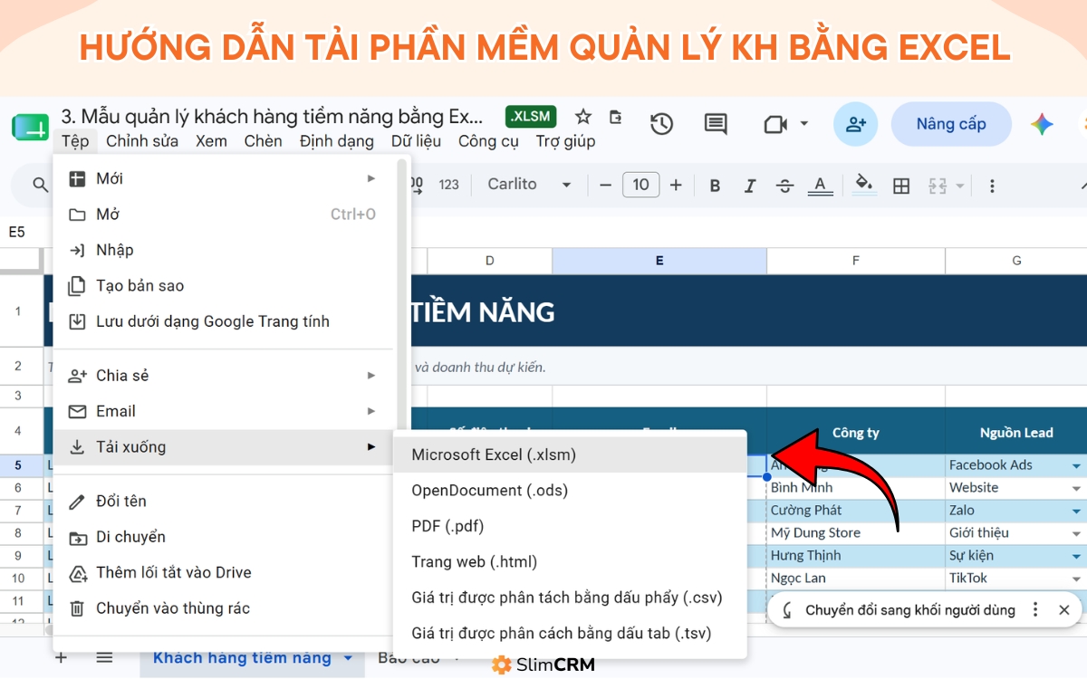This screenshot has width=1087, height=679.
Task: Click the move-to-folder icon beside the star
Action: click(616, 117)
